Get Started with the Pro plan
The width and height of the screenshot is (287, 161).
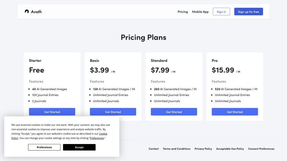tap(235, 112)
